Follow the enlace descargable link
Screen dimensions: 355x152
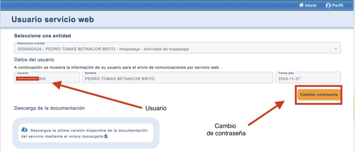point(86,136)
